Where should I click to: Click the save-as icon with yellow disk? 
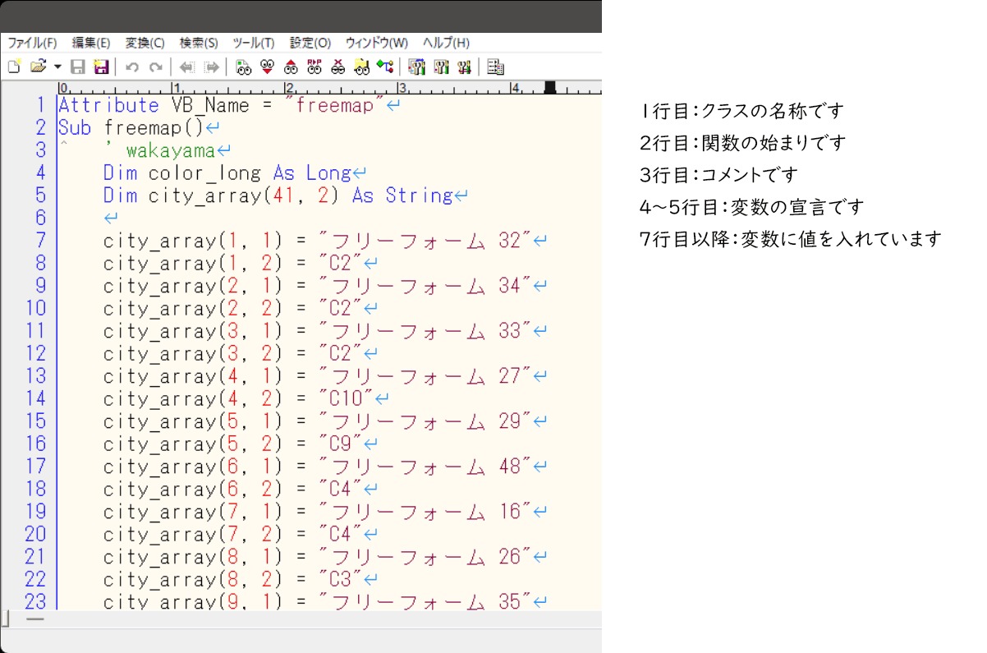tap(101, 67)
